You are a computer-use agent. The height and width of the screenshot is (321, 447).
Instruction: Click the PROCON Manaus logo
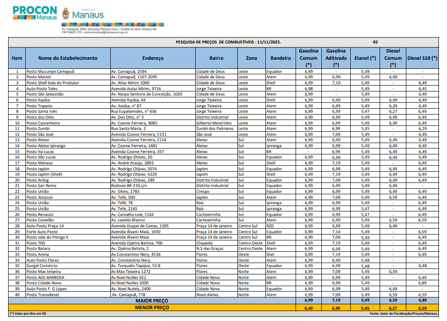pos(35,13)
